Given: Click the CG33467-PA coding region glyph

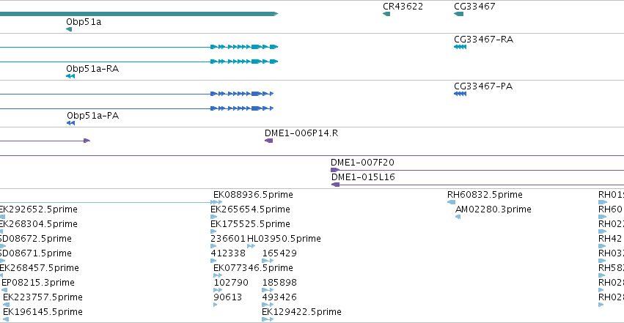Looking at the screenshot, I should [460, 94].
